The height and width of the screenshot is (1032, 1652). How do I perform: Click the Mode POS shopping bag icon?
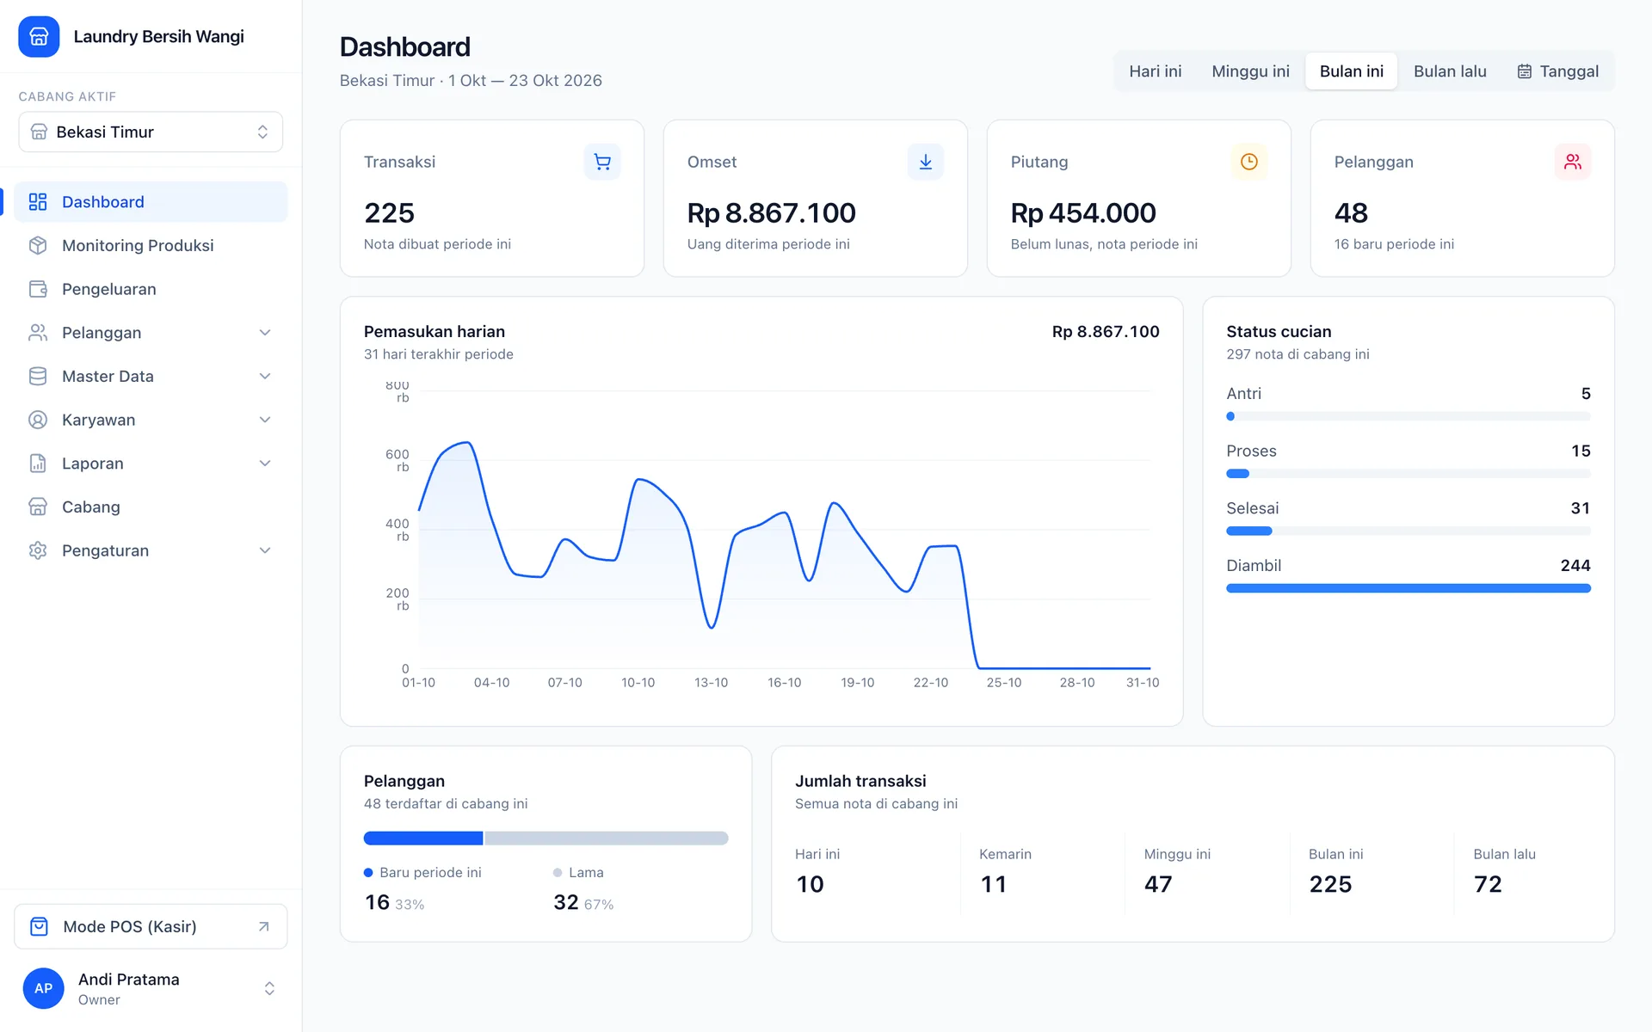pos(40,926)
